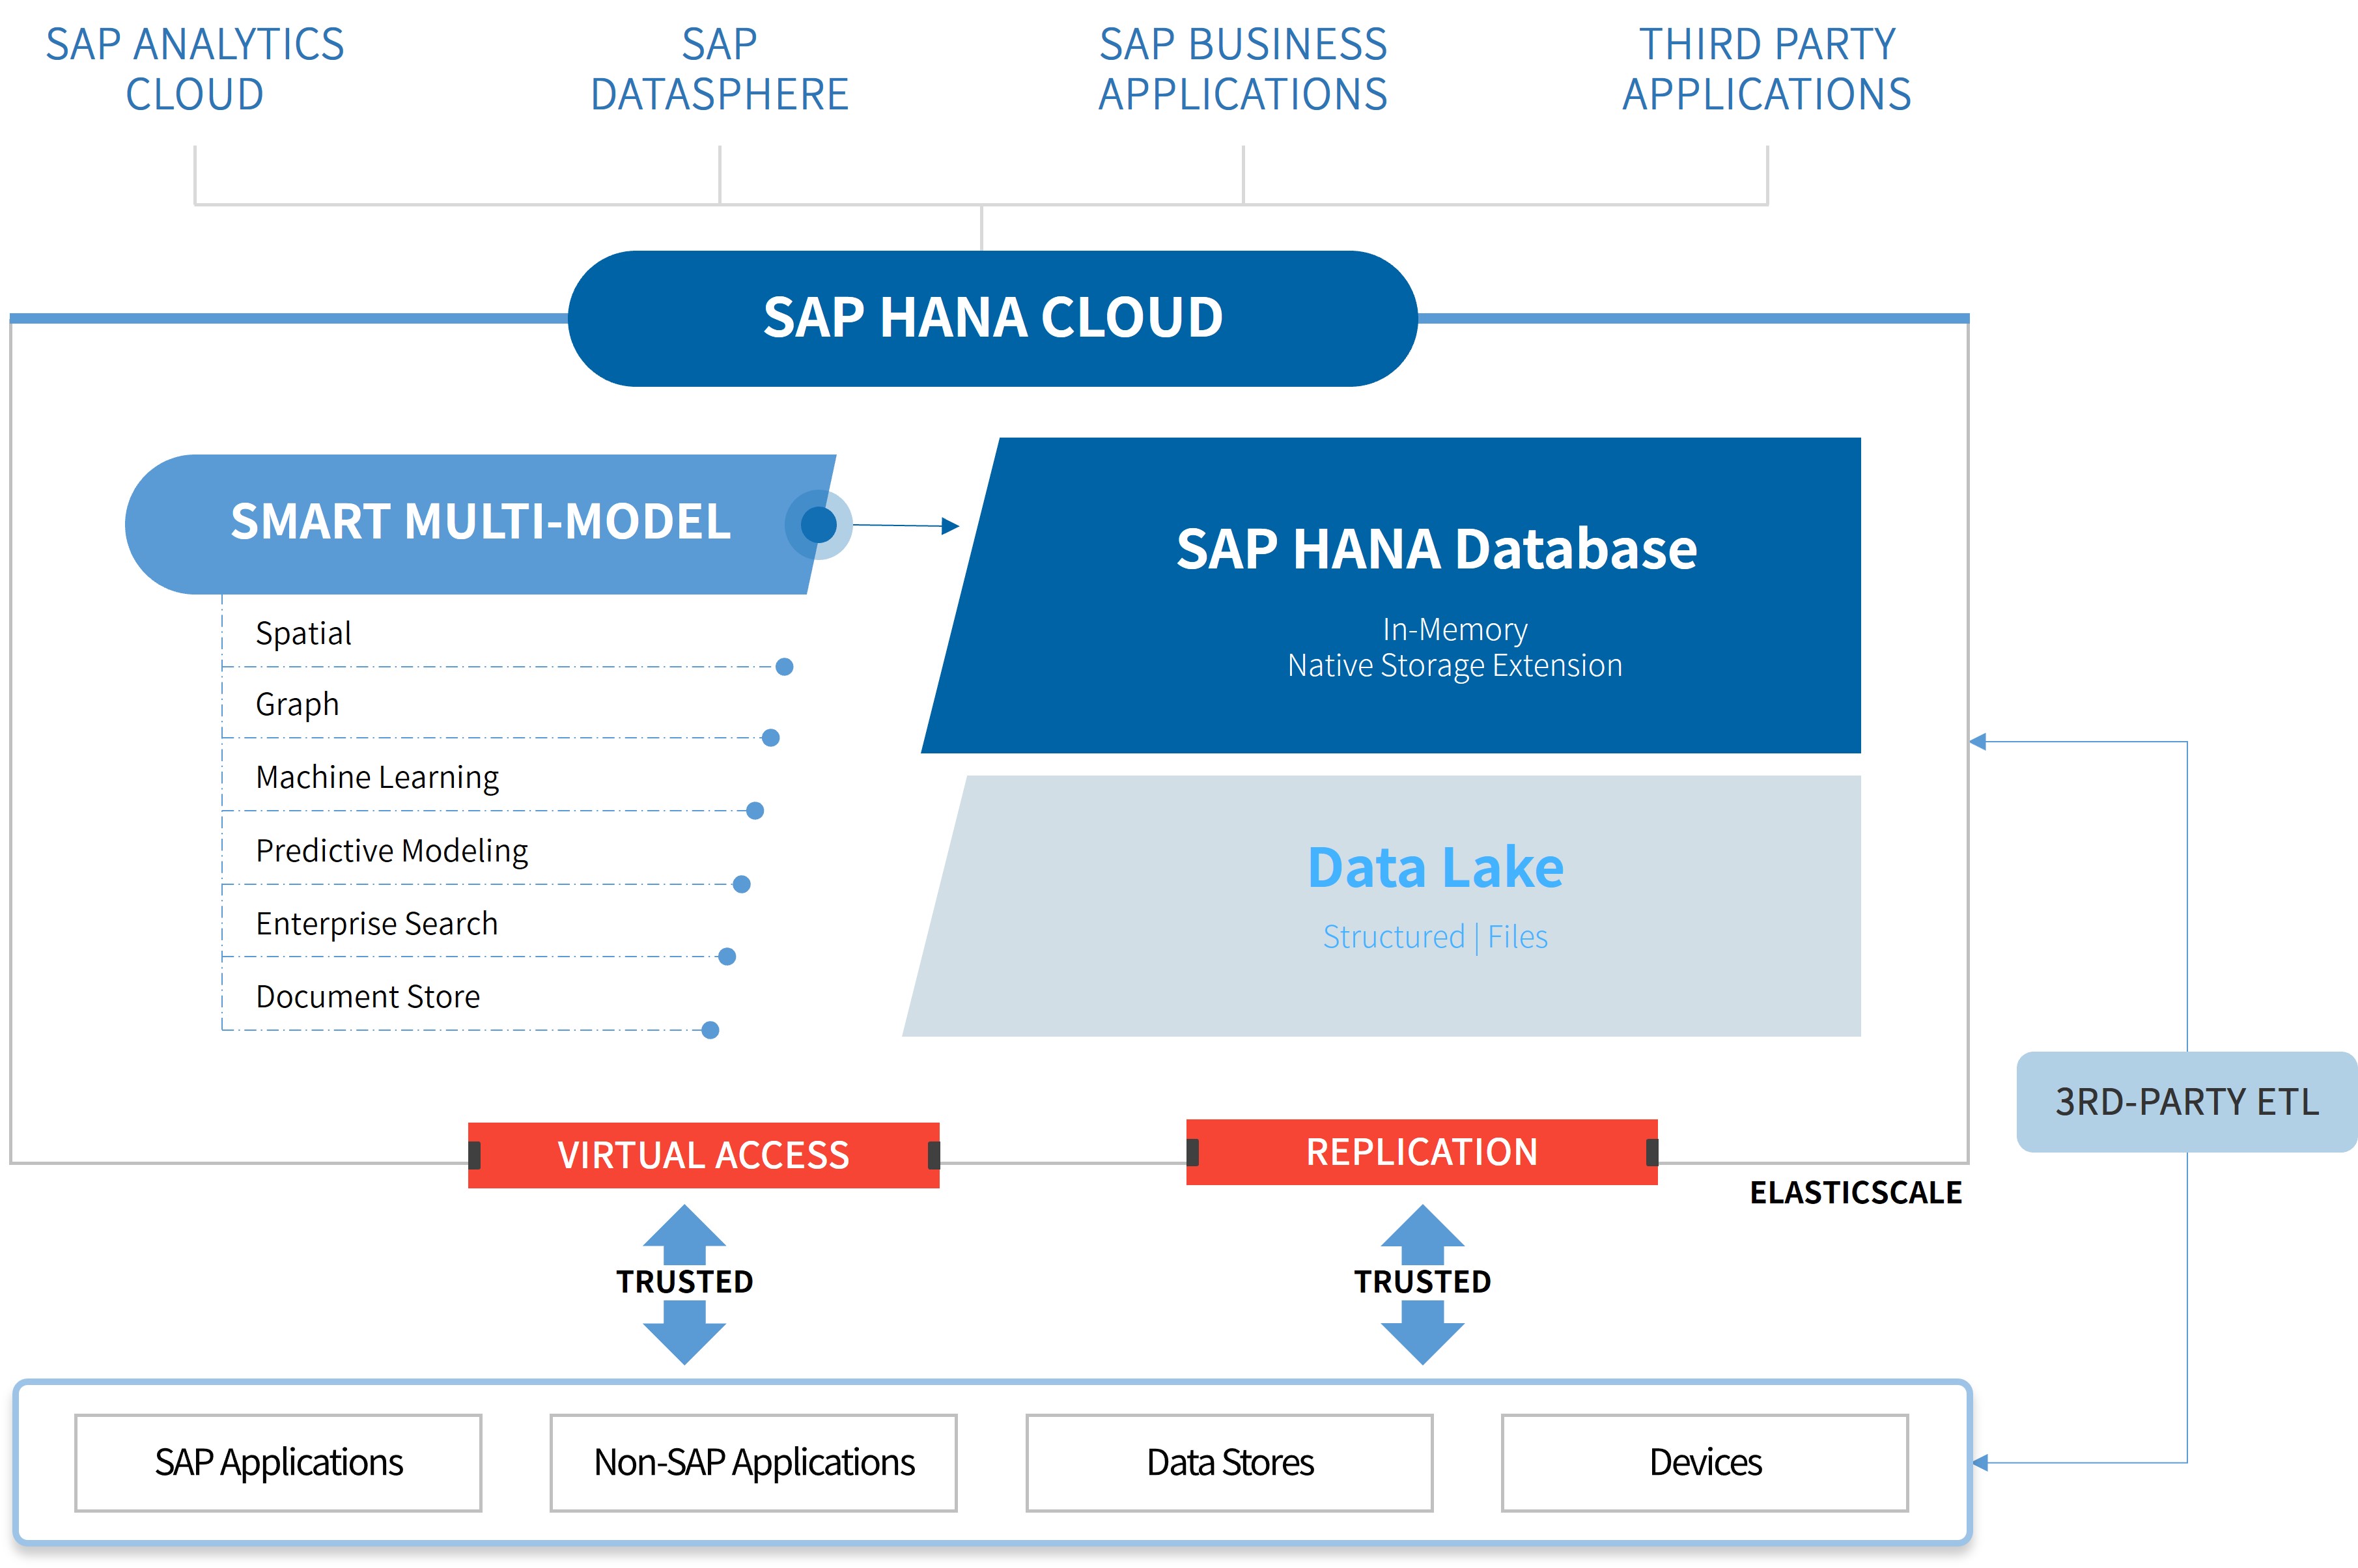
Task: Click the circular dot on Smart Multi-Model
Action: 818,524
